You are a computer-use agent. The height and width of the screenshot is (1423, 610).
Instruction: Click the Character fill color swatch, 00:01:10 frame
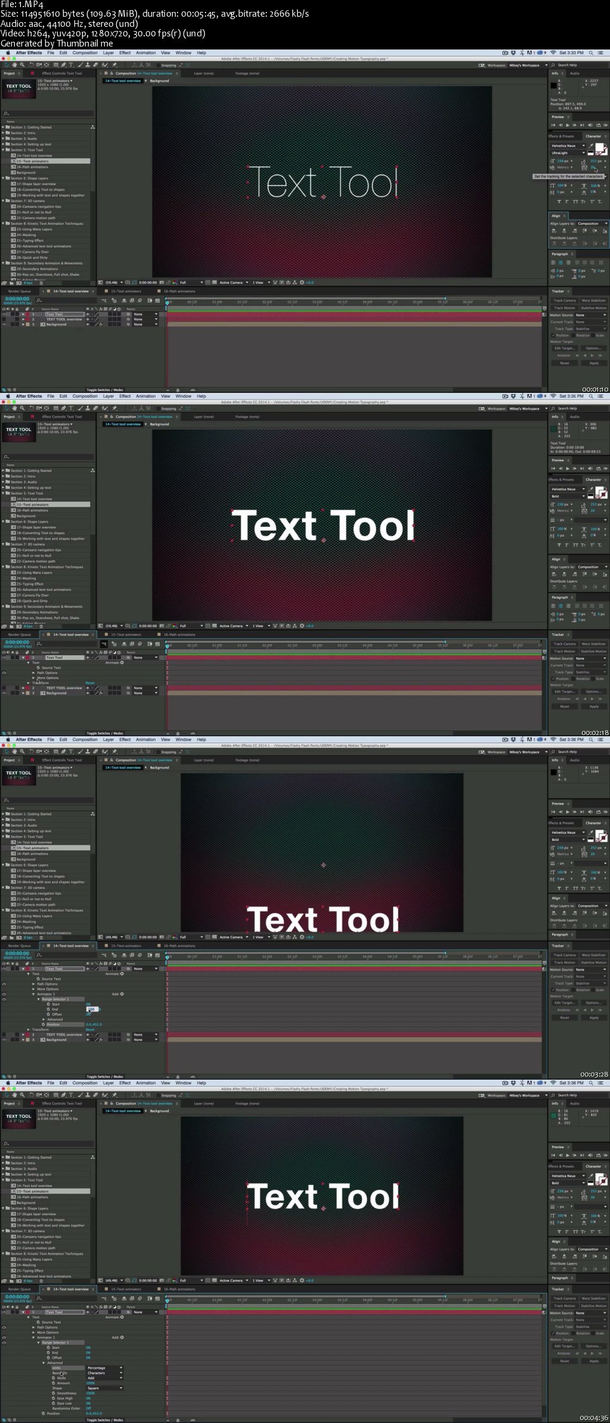(x=600, y=147)
